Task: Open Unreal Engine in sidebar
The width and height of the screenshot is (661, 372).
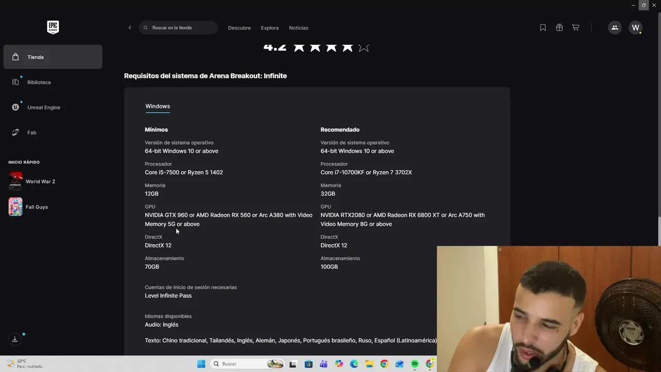Action: (53, 107)
